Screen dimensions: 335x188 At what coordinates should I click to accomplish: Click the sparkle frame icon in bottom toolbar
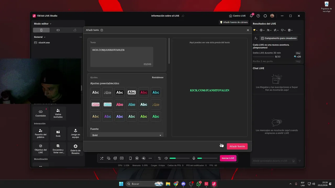click(122, 158)
